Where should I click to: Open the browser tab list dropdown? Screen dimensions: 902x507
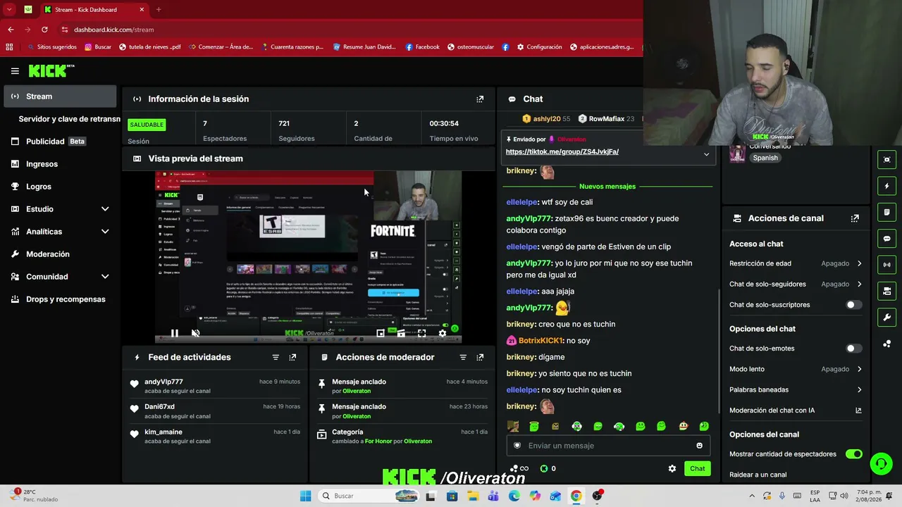9,10
